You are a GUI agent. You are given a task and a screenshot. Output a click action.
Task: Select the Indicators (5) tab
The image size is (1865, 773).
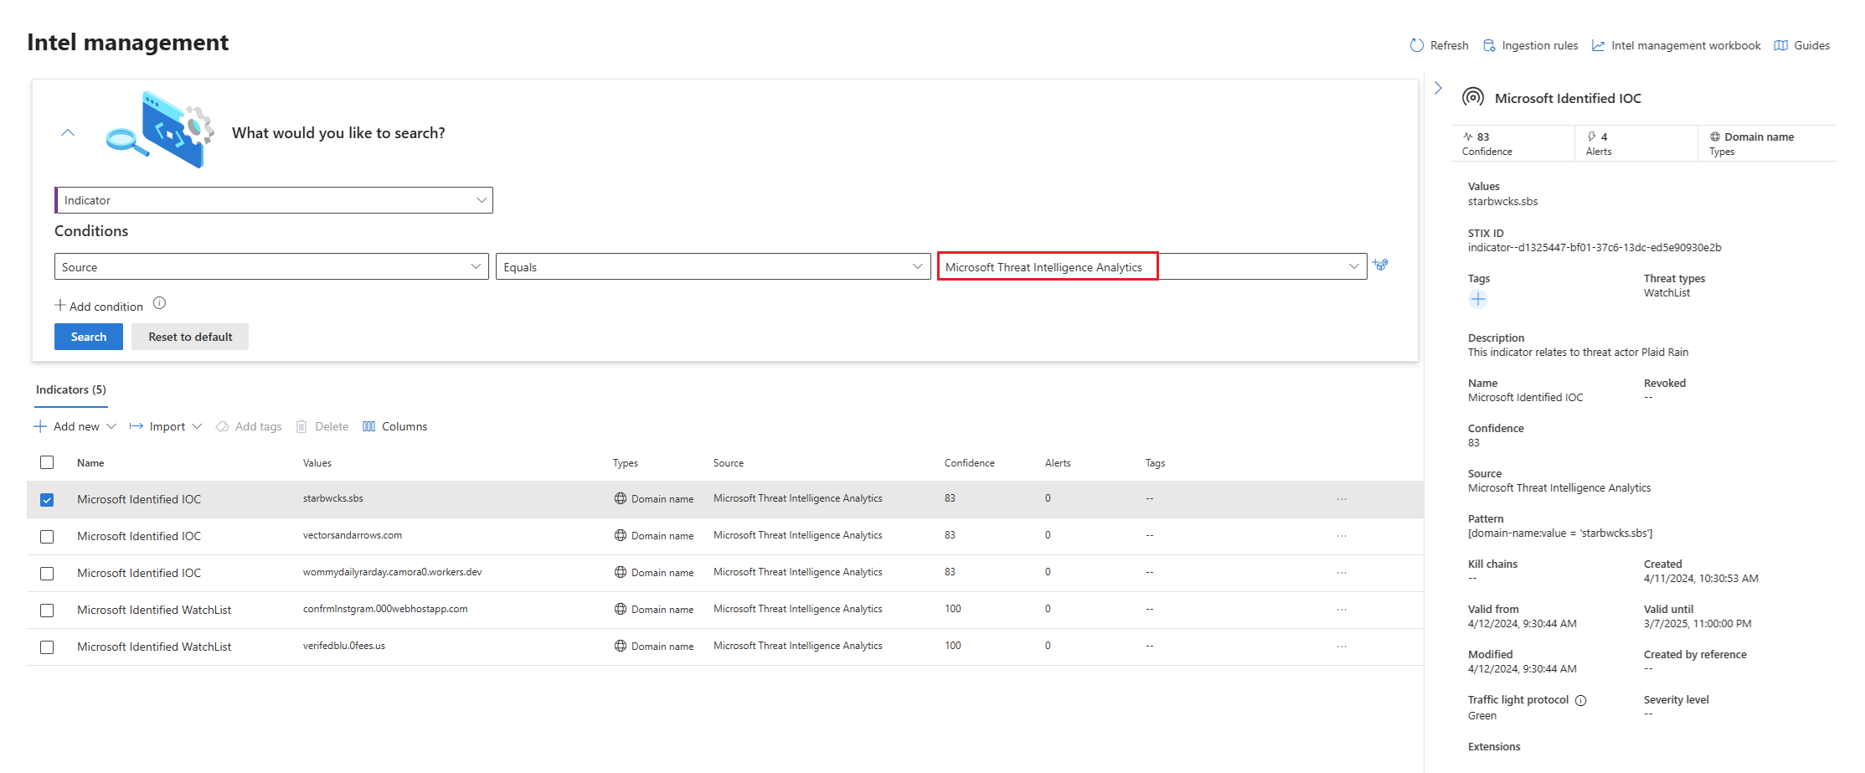tap(71, 389)
